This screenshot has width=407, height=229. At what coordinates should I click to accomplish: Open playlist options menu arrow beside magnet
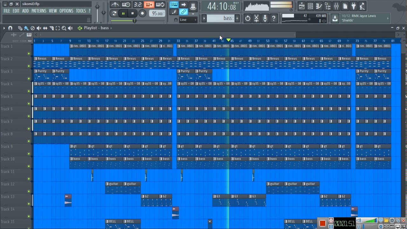[4, 28]
